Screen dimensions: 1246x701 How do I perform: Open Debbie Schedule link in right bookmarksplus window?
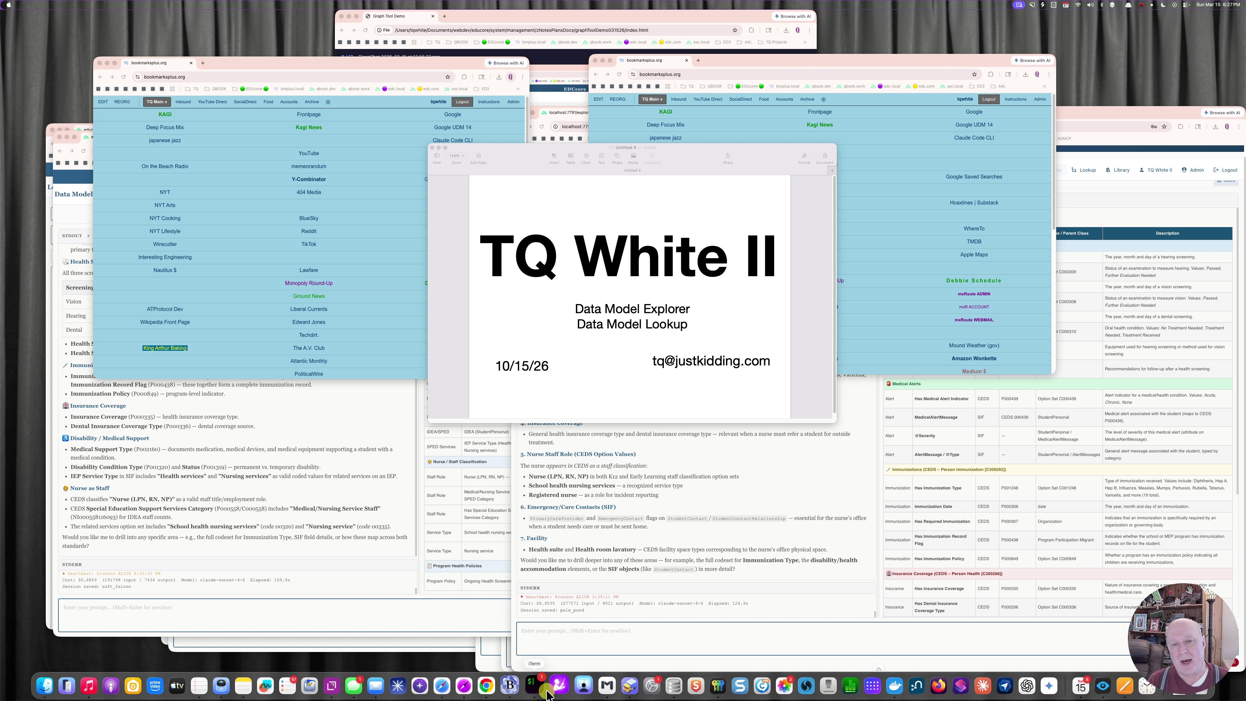coord(974,281)
